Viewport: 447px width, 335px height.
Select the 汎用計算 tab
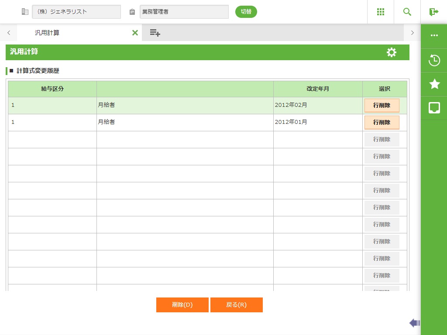tap(47, 33)
